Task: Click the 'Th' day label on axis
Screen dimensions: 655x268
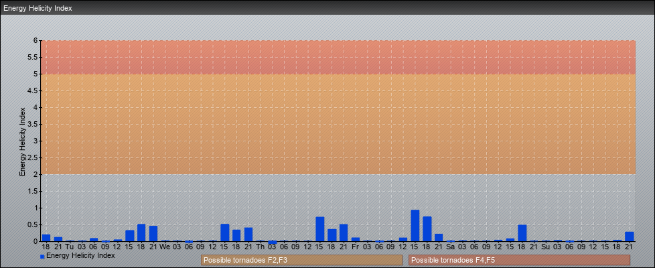Action: coord(260,247)
